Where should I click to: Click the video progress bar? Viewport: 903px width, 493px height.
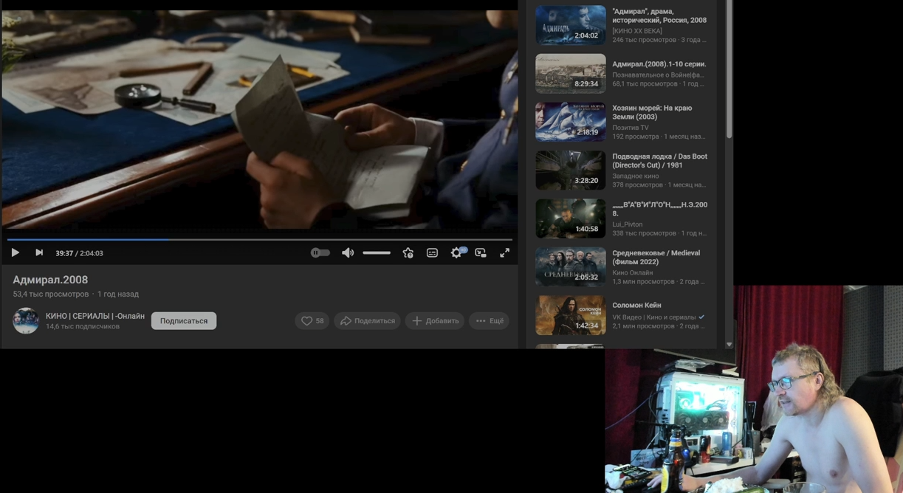pyautogui.click(x=260, y=239)
